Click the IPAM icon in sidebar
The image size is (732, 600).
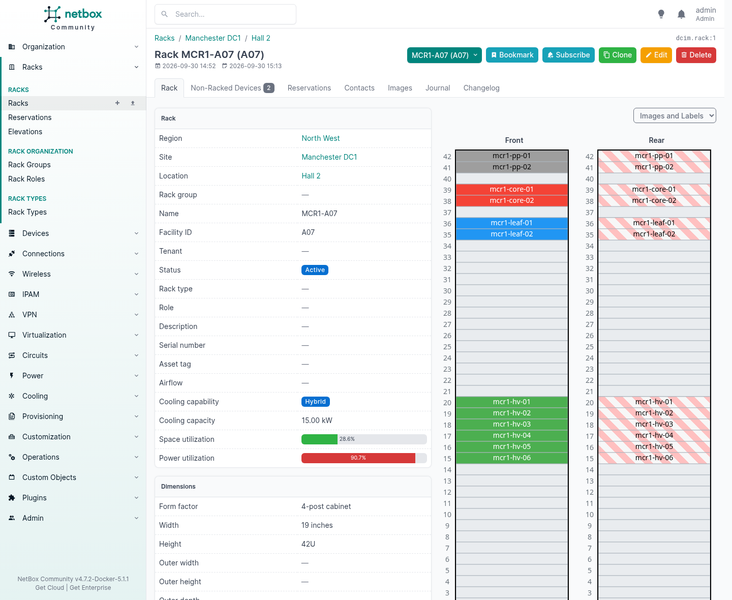pos(12,294)
